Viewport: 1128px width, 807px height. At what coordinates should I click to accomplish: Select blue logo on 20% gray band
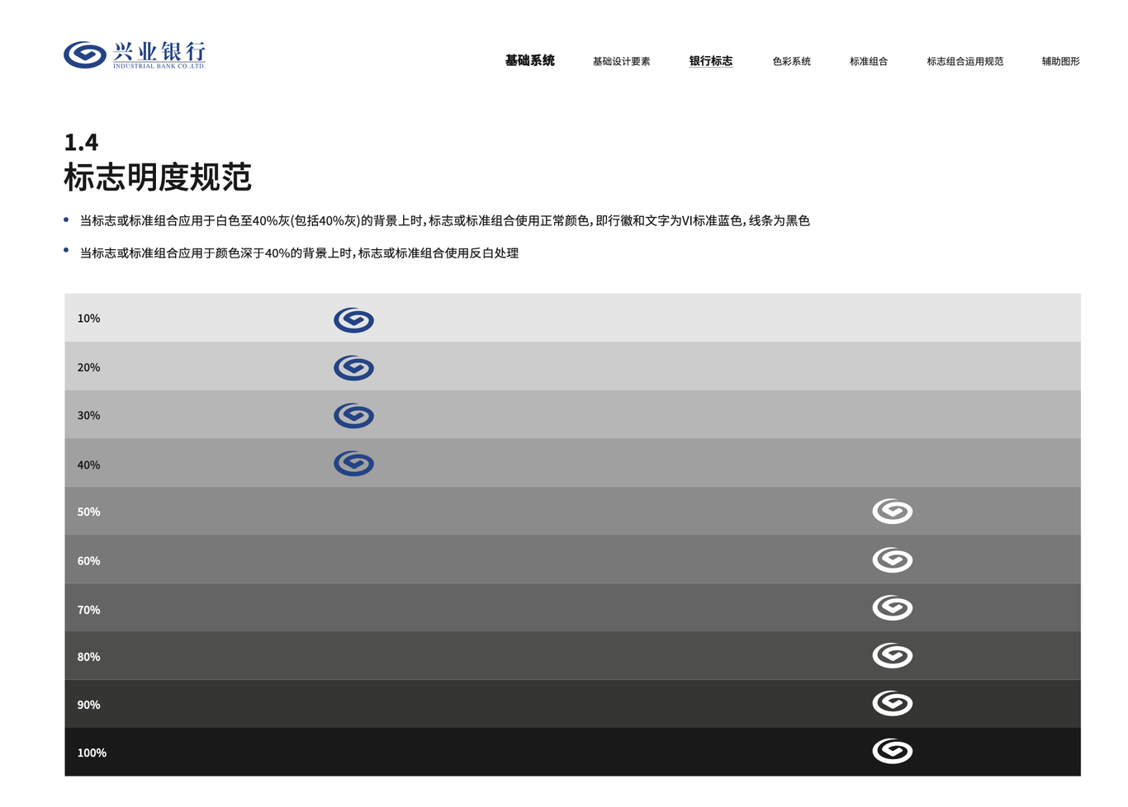pyautogui.click(x=353, y=368)
